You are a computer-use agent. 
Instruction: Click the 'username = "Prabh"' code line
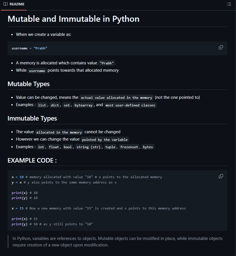(x=29, y=48)
